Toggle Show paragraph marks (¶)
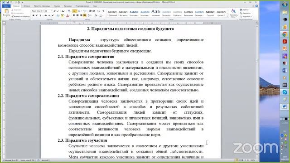The image size is (290, 163). coord(103,11)
